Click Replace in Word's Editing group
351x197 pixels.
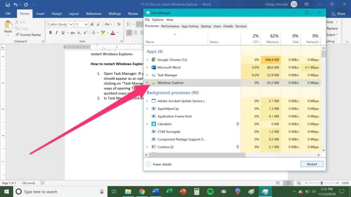[x=332, y=28]
